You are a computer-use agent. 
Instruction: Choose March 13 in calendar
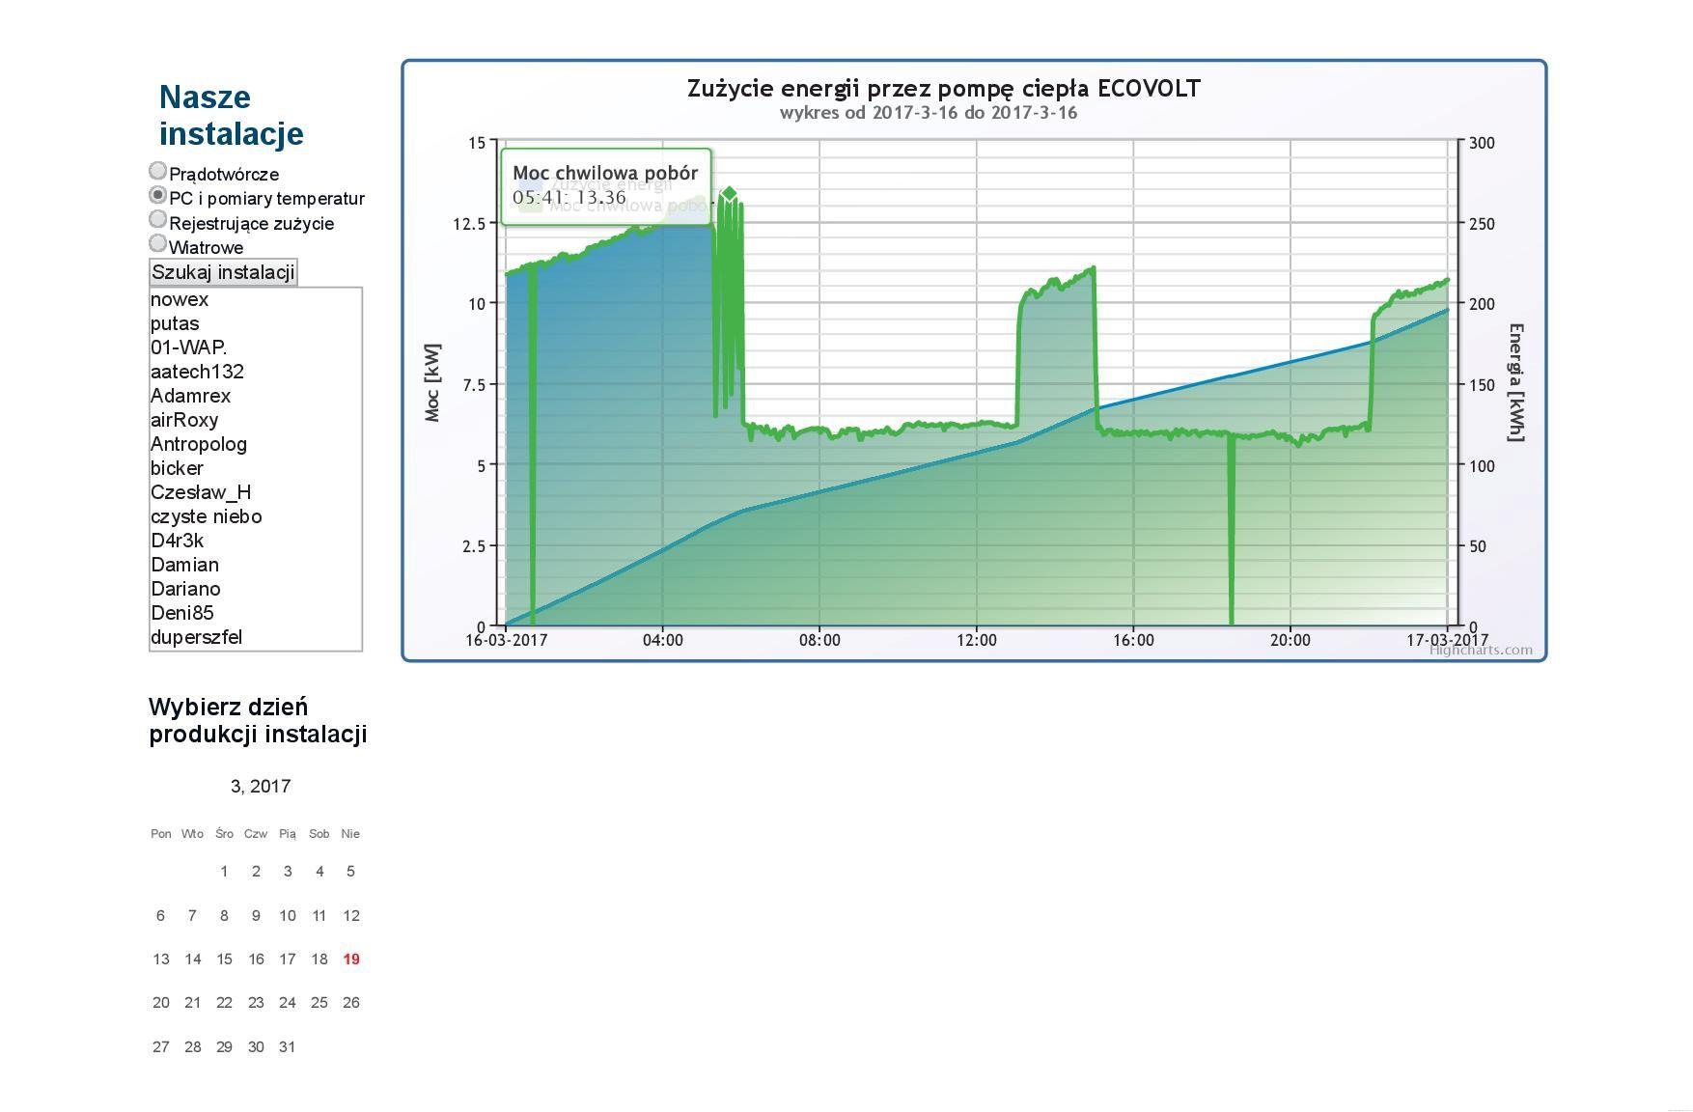point(161,959)
